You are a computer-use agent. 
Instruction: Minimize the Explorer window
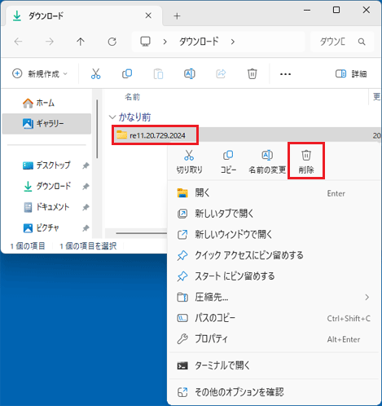click(x=307, y=10)
